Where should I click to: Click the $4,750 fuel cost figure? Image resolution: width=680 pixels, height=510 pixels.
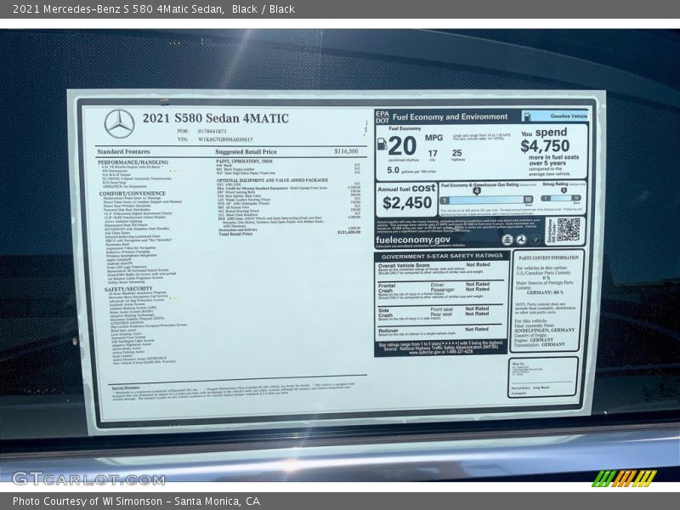(x=545, y=146)
